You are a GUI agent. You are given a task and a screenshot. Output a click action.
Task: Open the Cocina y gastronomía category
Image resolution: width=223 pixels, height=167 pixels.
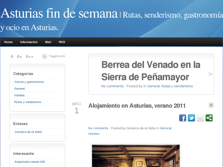coord(29,82)
